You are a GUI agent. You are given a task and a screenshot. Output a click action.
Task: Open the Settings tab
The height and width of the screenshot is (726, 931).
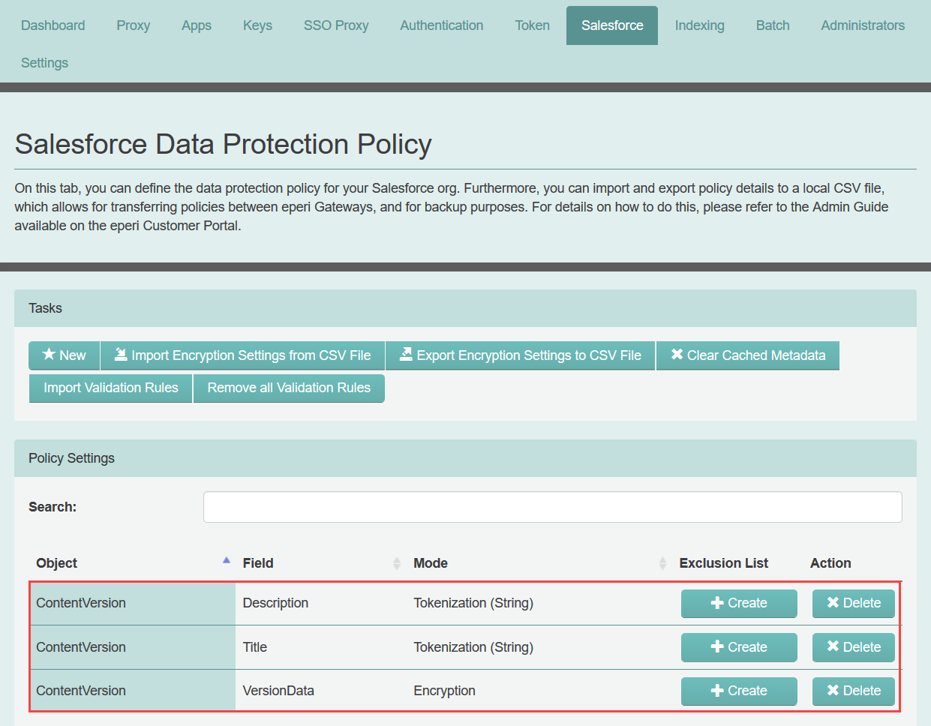(x=44, y=63)
